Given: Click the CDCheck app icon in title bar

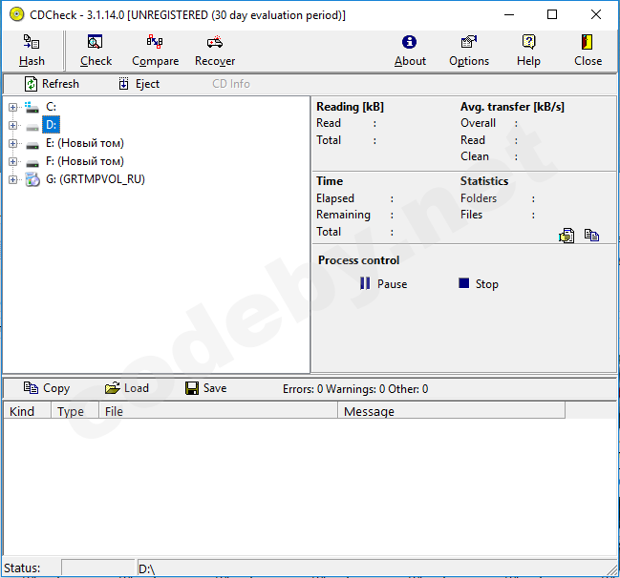Looking at the screenshot, I should pos(16,14).
